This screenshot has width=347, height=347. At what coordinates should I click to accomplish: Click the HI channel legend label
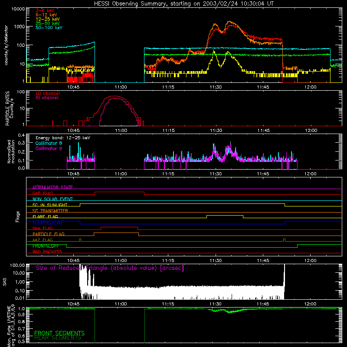47,98
